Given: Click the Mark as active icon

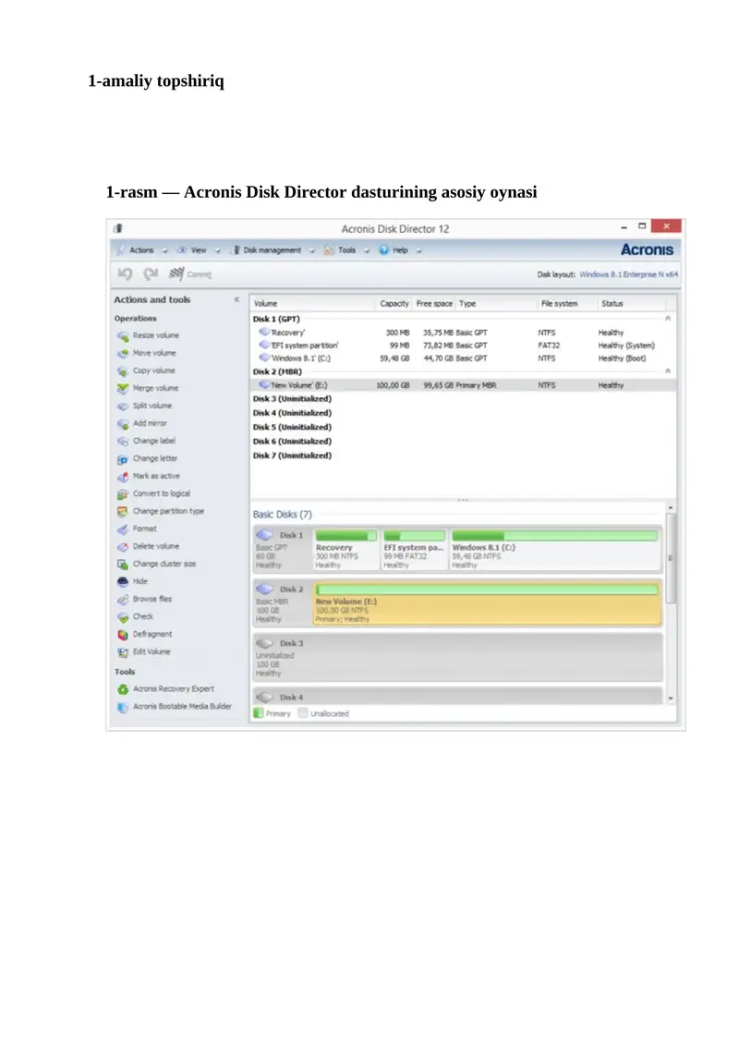Looking at the screenshot, I should 123,476.
